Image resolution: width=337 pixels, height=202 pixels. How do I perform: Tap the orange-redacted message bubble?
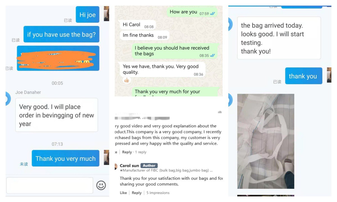coord(58,58)
